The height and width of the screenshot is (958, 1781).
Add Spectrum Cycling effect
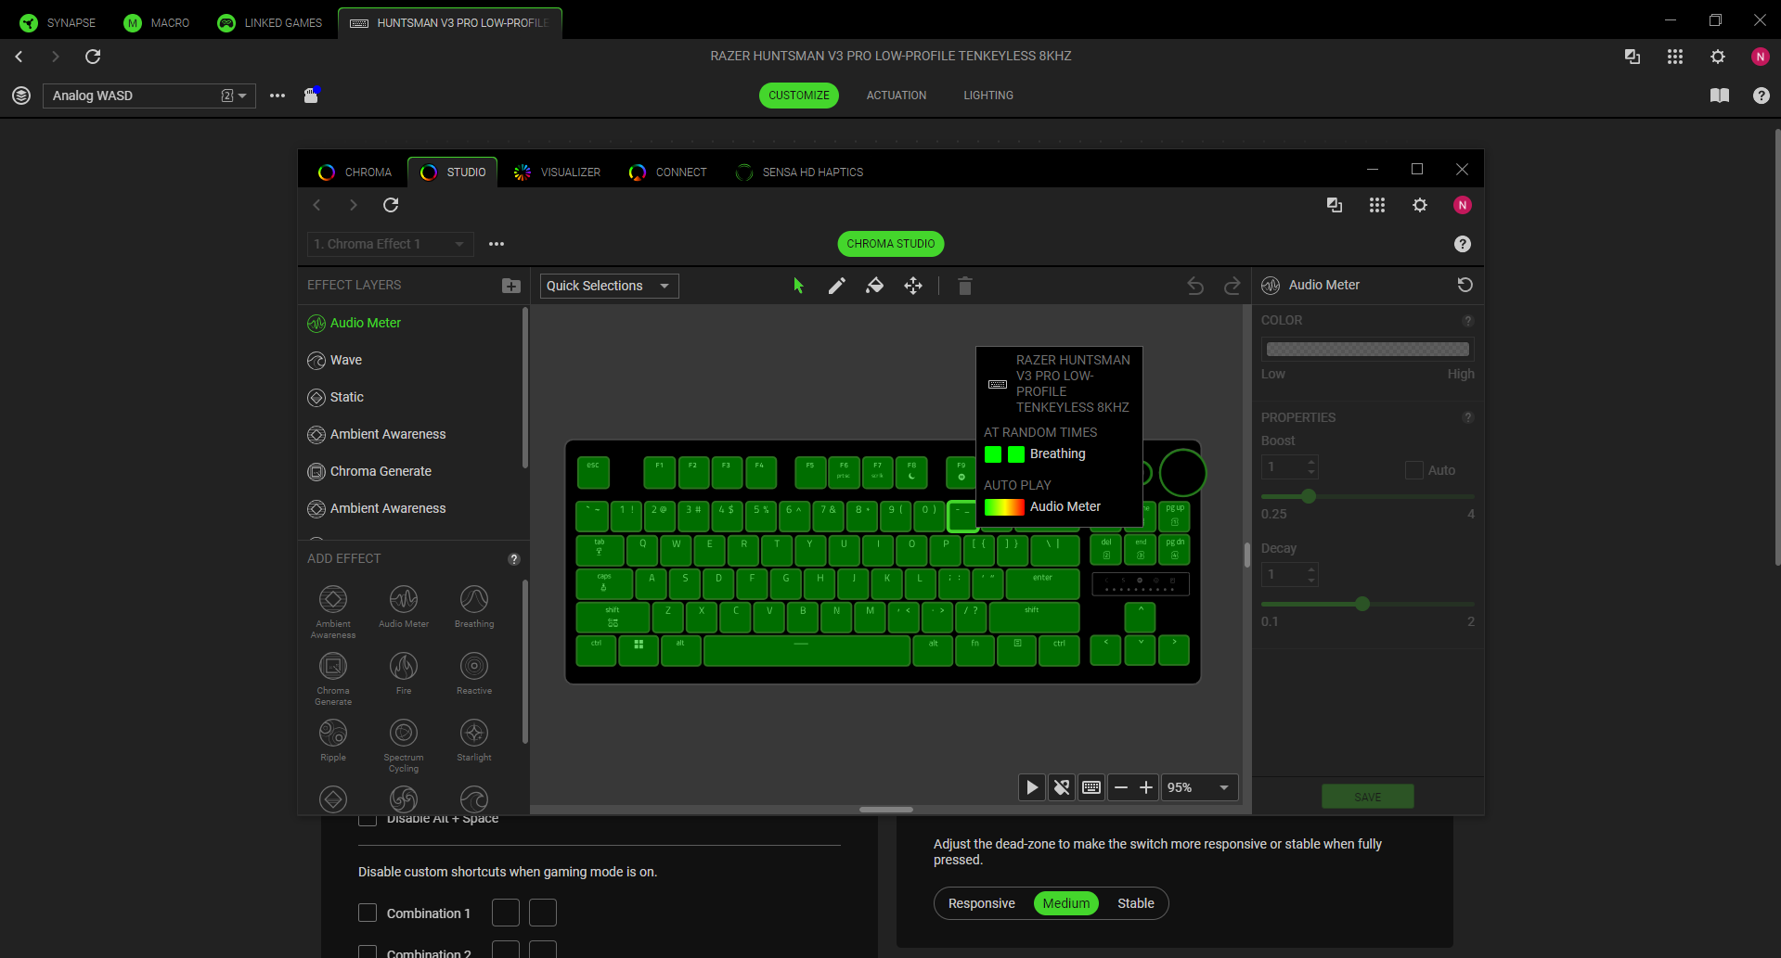point(404,745)
